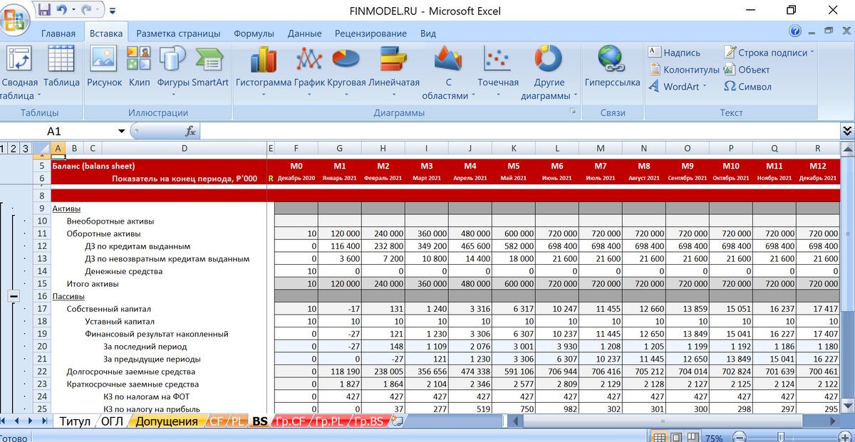Show outline level 3
Screen dimensions: 855x442
(25, 148)
